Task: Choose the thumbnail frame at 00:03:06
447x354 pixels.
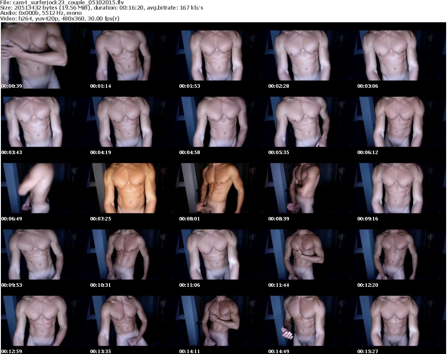Action: (401, 56)
